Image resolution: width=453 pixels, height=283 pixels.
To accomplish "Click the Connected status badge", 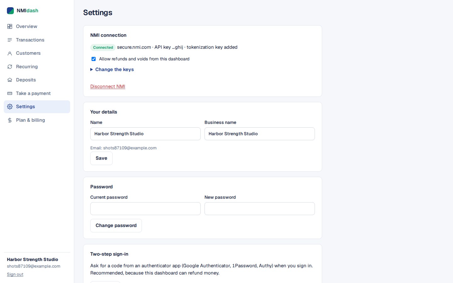I will coord(103,47).
